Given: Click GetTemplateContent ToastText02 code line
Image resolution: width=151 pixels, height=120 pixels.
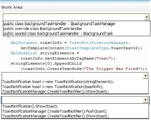Looking at the screenshot, I should click(x=81, y=48).
